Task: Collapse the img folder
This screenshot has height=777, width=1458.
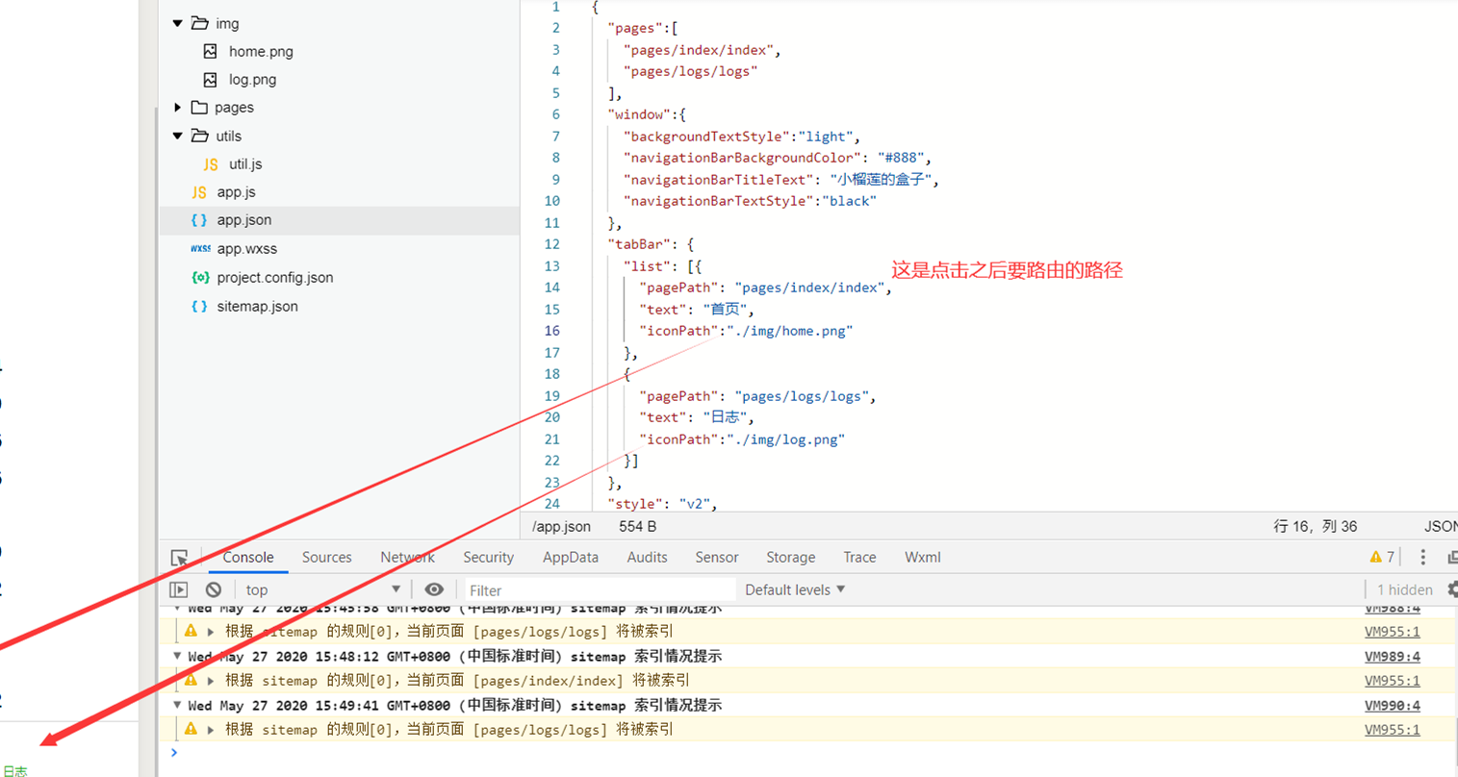Action: [178, 23]
